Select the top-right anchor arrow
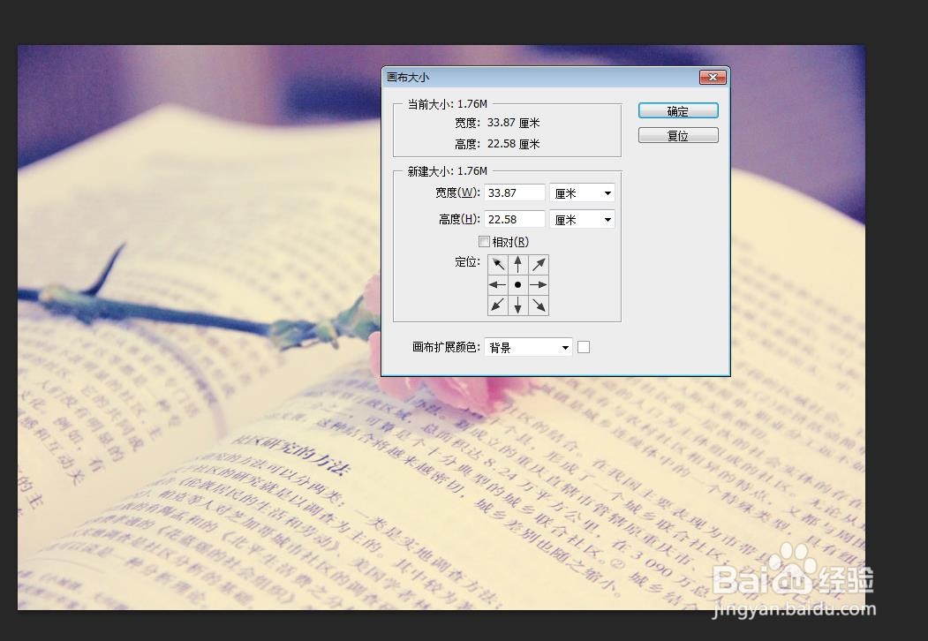The width and height of the screenshot is (928, 641). [539, 264]
